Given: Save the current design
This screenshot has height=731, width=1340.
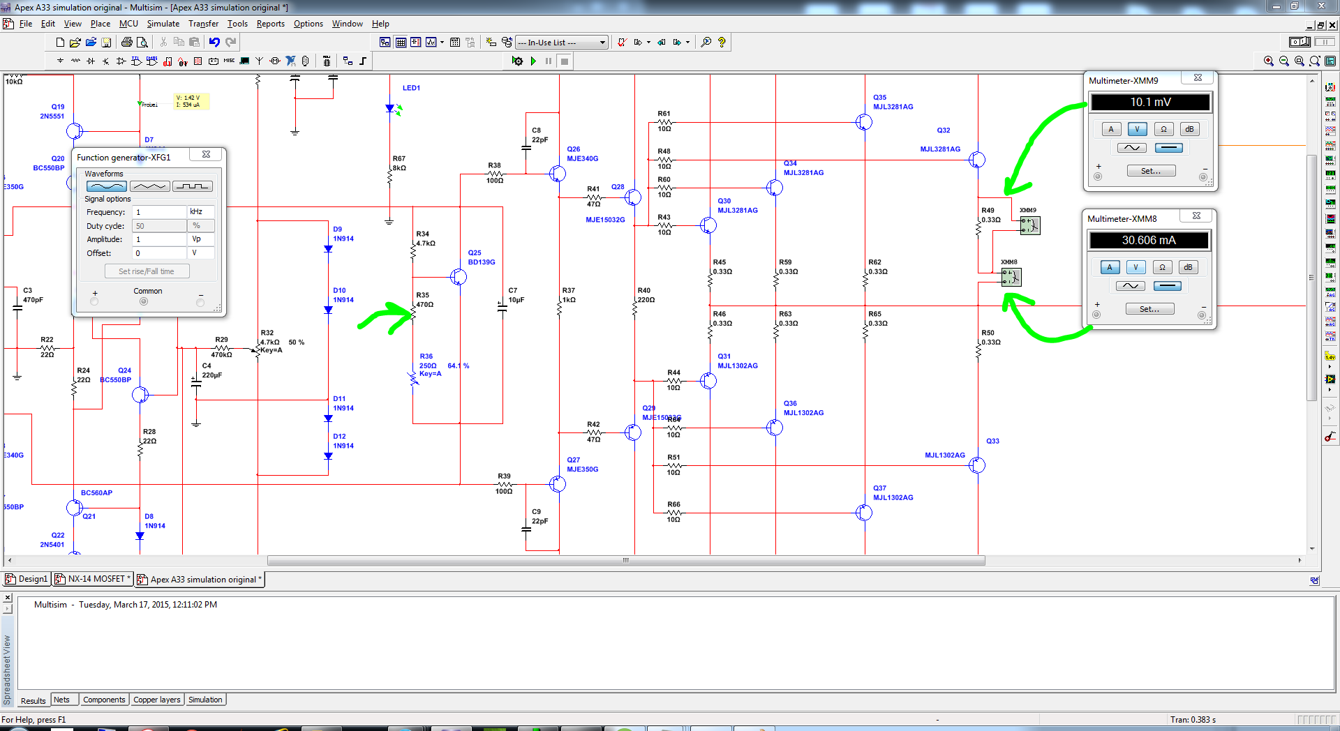Looking at the screenshot, I should [106, 43].
